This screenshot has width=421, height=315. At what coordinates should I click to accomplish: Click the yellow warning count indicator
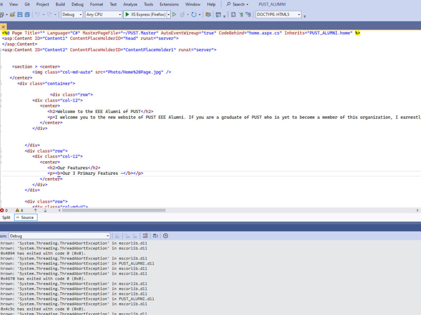(19, 210)
